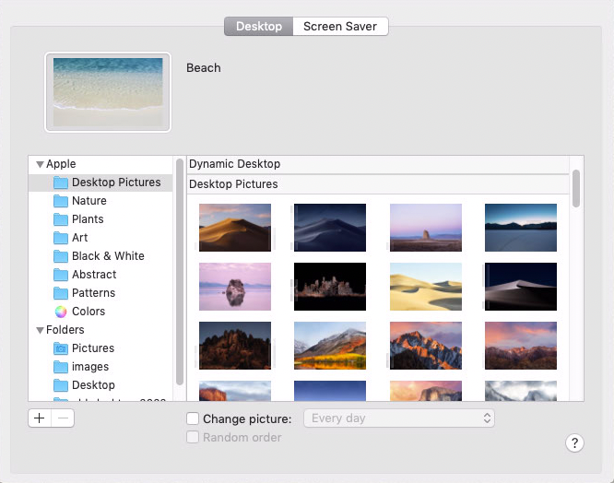The height and width of the screenshot is (483, 614).
Task: Open the Desktop folder icon in Folders
Action: (x=61, y=385)
